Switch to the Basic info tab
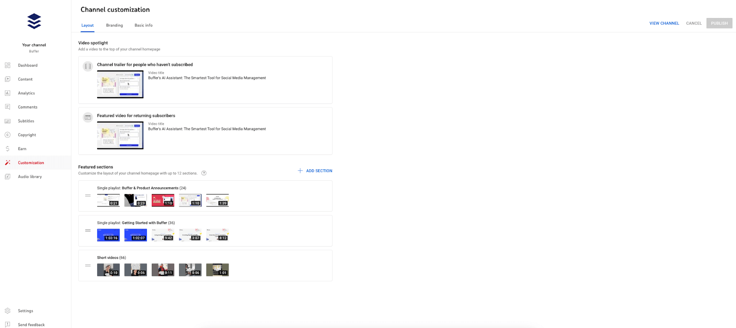This screenshot has width=736, height=328. pyautogui.click(x=144, y=25)
